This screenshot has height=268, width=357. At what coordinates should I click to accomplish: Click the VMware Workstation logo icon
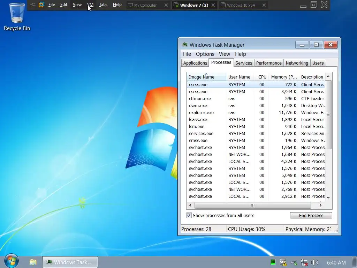41,5
